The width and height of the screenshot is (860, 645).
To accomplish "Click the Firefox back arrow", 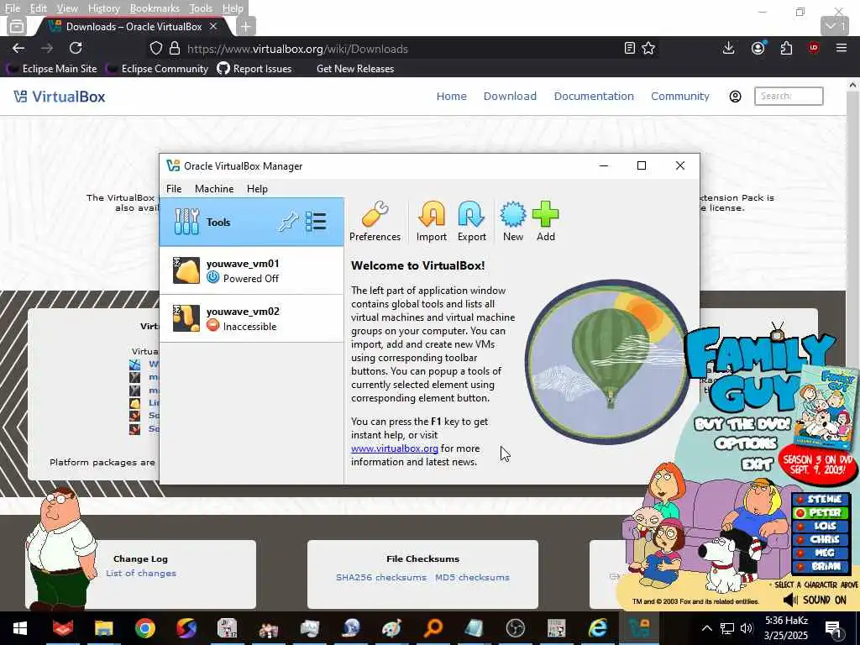I will [18, 48].
